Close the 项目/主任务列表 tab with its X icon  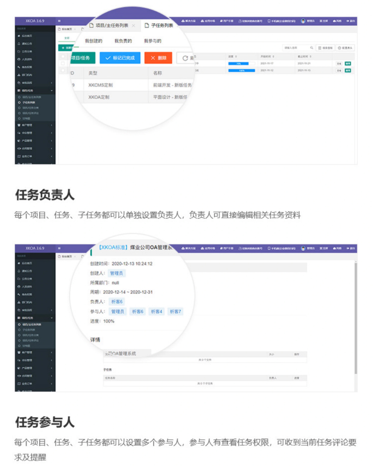click(x=133, y=25)
